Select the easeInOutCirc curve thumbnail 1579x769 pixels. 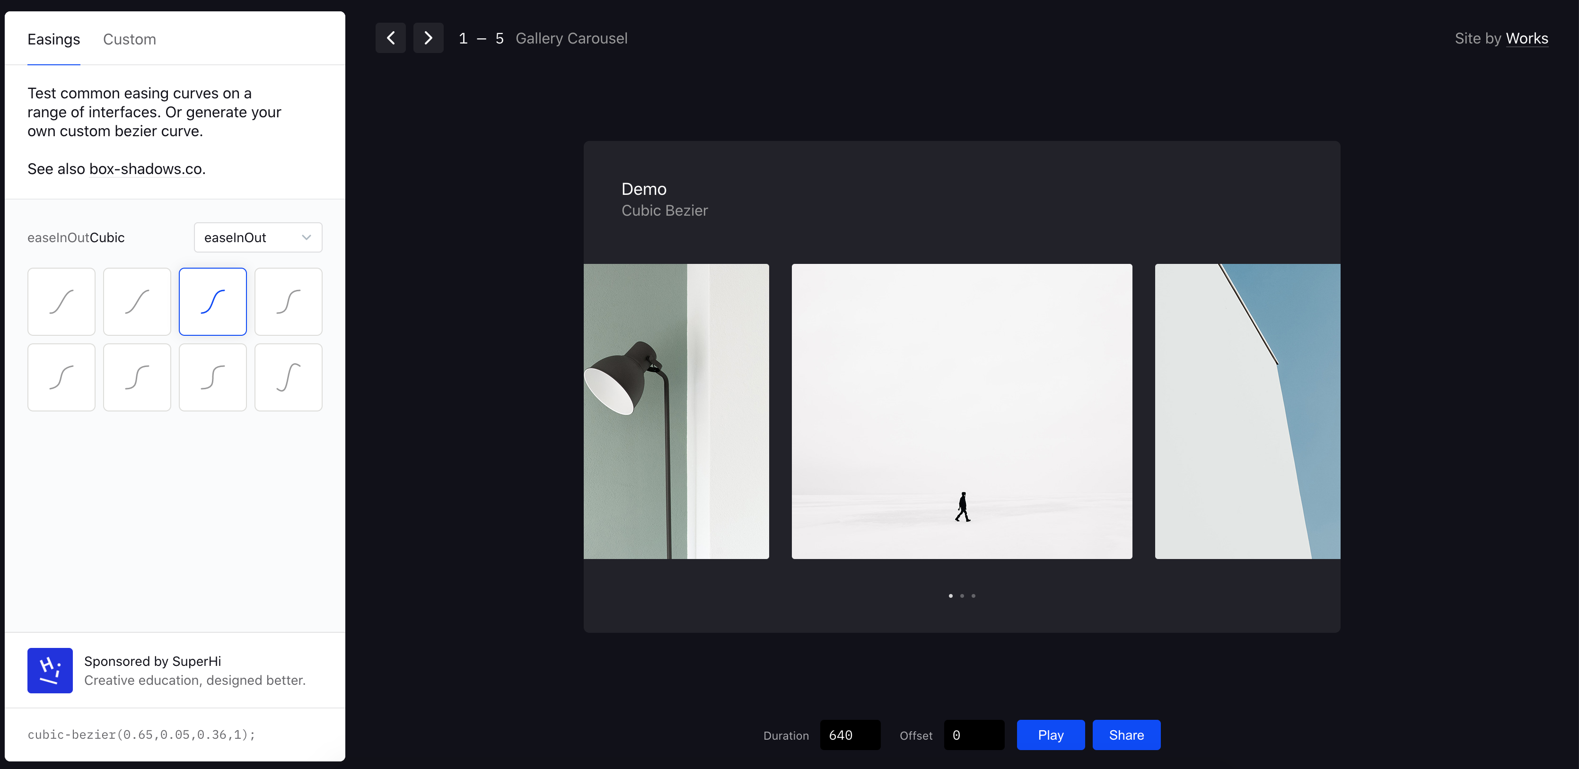pos(213,377)
